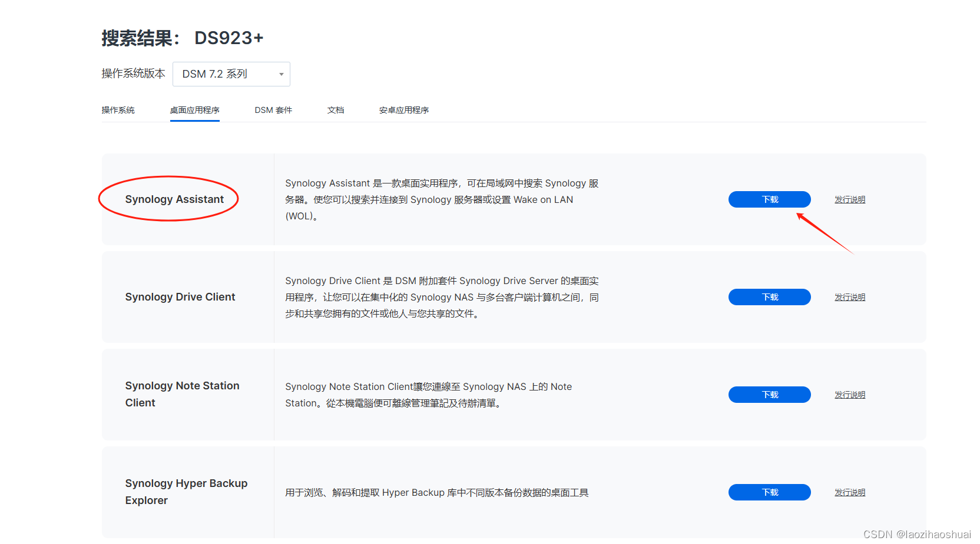Click the Synology Assistant description text

click(442, 199)
